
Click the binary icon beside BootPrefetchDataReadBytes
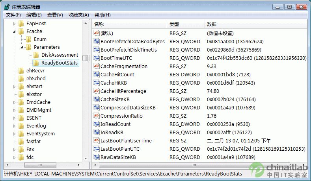tap(97, 41)
